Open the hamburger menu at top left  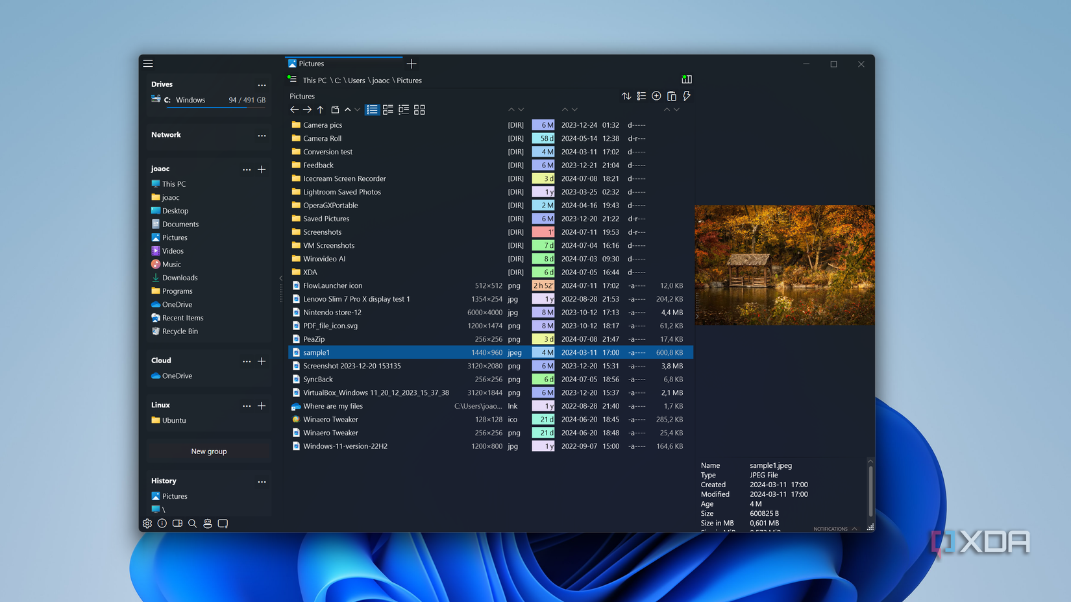click(x=148, y=64)
